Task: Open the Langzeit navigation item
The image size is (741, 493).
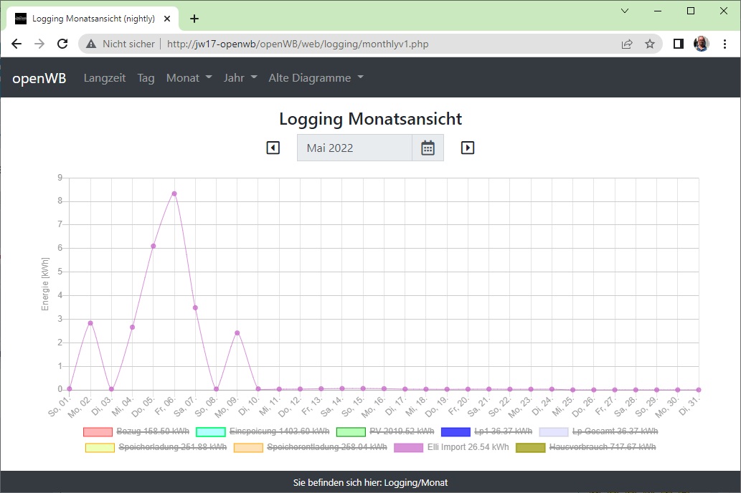Action: click(x=105, y=78)
